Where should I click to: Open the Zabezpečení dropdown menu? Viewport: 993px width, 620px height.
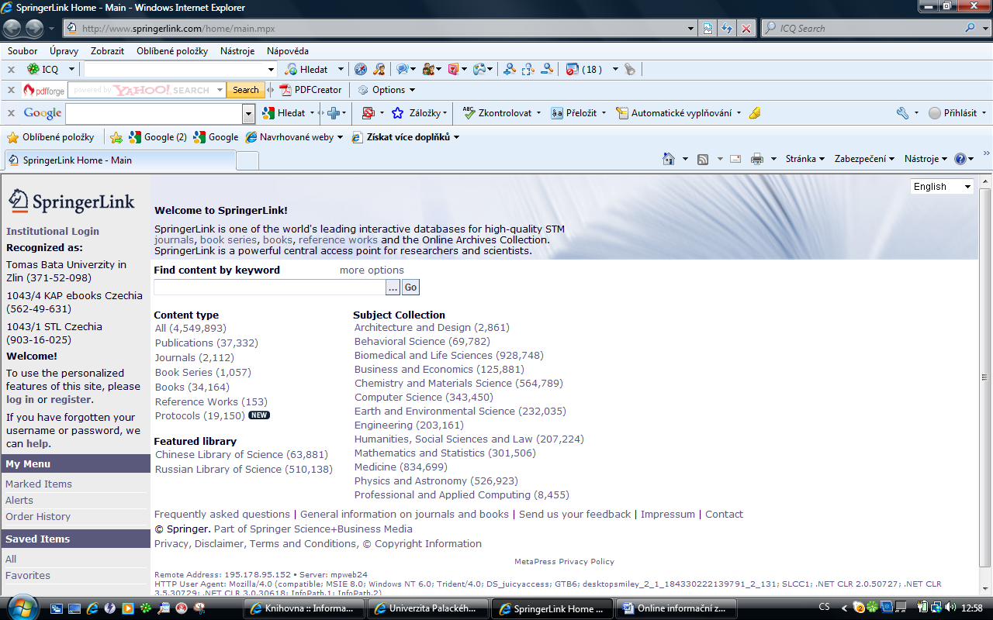[x=864, y=159]
